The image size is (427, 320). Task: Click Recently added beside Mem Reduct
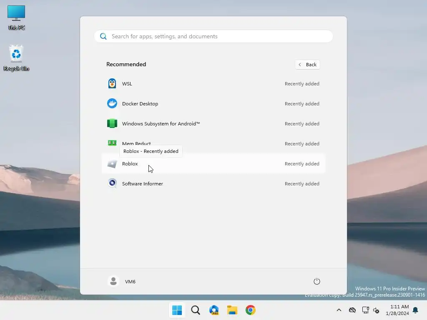click(x=302, y=144)
